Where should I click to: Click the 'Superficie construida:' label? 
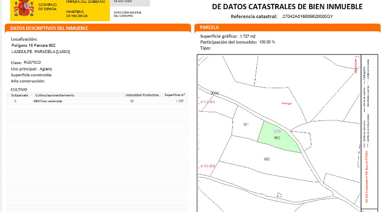coord(31,75)
